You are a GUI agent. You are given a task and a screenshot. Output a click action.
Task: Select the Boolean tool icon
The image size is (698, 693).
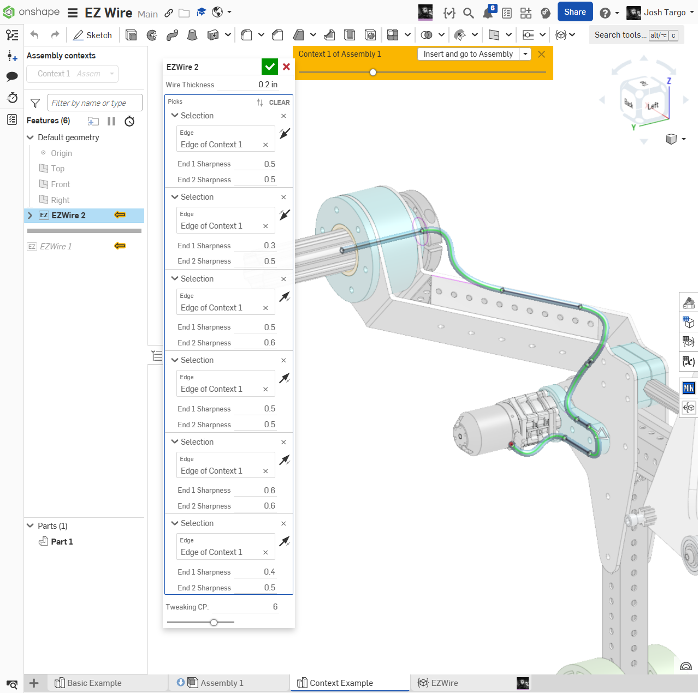(x=427, y=35)
